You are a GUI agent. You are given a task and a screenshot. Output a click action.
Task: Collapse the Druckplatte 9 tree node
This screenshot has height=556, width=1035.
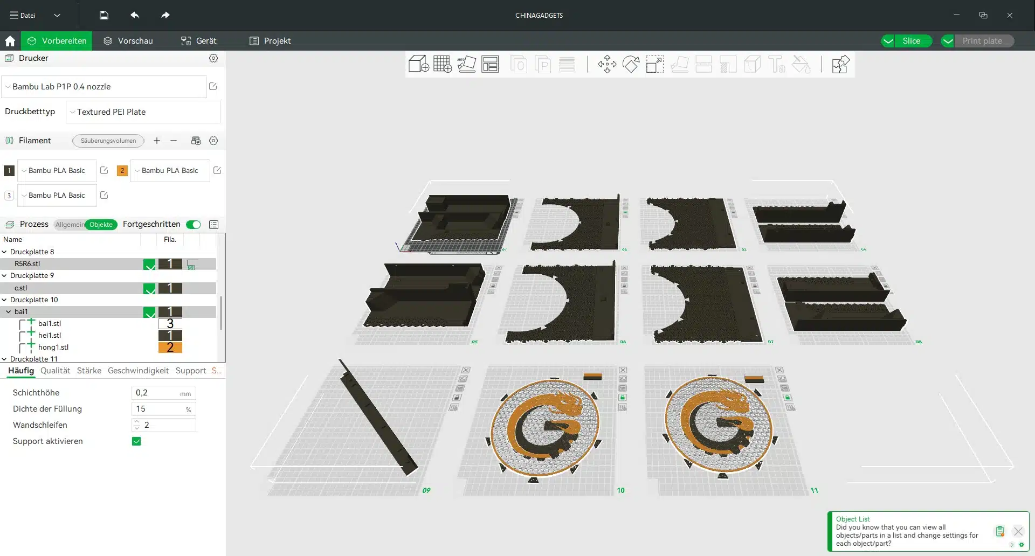pyautogui.click(x=4, y=275)
